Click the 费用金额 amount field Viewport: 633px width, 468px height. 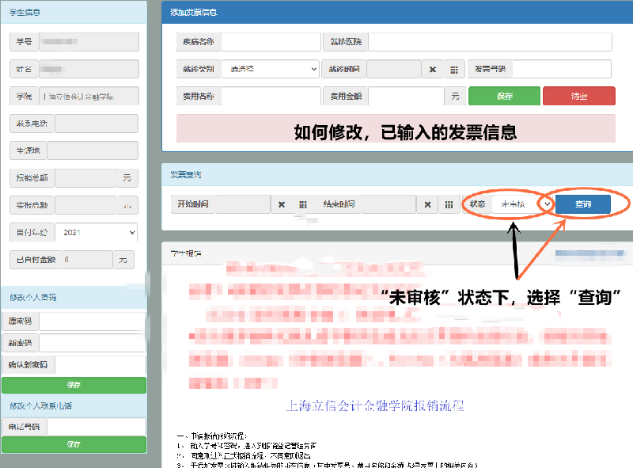[x=406, y=96]
